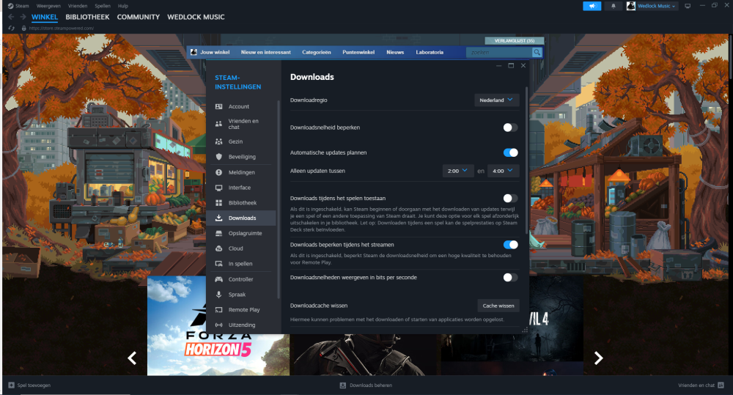Open the WEDLOCK MUSIC profile tab
This screenshot has height=395, width=733.
tap(196, 17)
